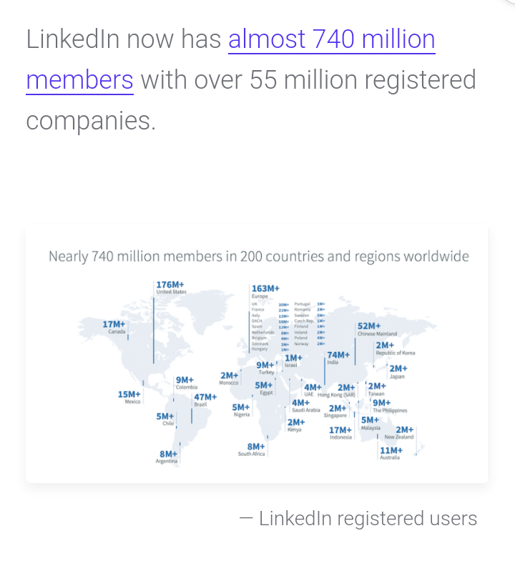Click the 2M+ Japan label
Screen dimensions: 515x561
(398, 371)
